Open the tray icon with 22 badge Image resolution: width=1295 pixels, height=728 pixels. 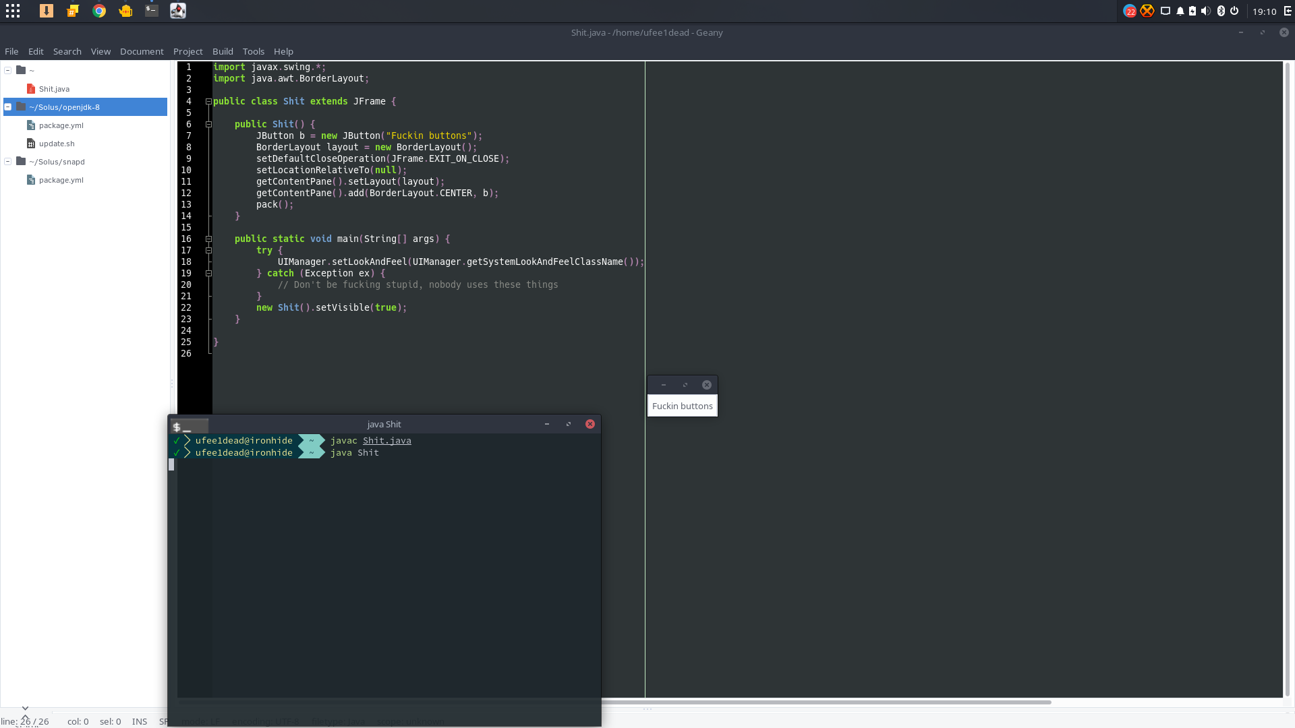pyautogui.click(x=1130, y=11)
